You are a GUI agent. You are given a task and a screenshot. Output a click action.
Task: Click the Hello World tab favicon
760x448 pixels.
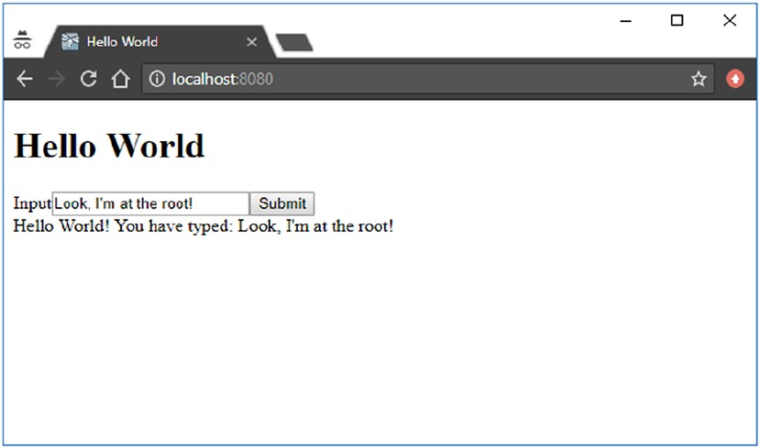(x=70, y=41)
